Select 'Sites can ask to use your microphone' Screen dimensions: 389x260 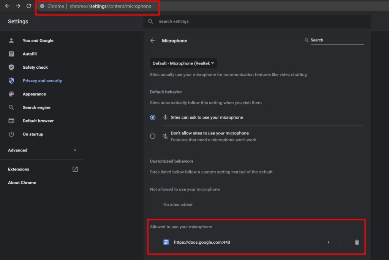[x=152, y=117]
